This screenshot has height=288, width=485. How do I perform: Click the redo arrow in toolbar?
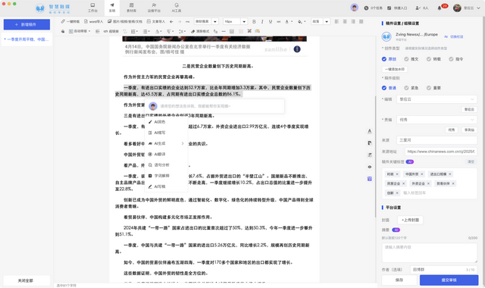point(180,22)
